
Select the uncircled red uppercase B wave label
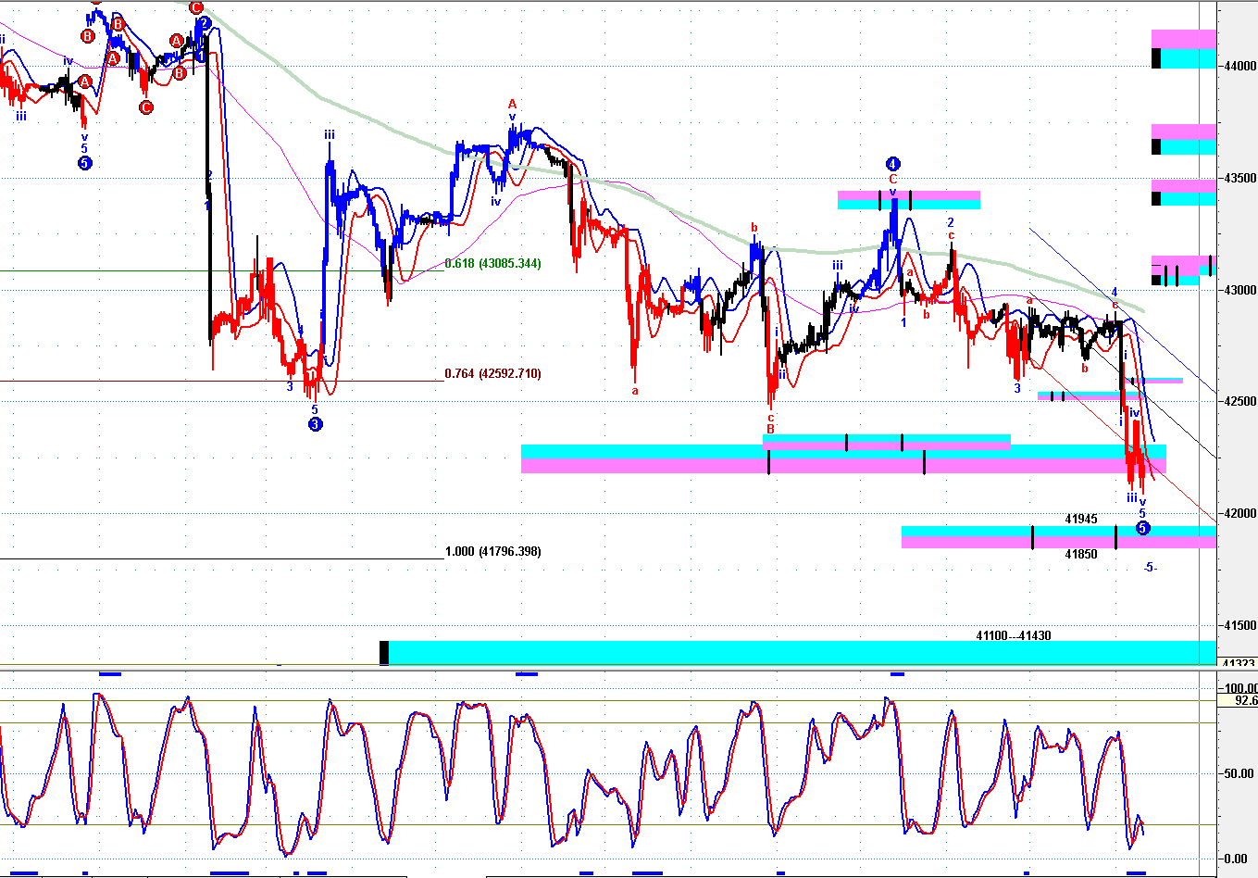[x=770, y=429]
